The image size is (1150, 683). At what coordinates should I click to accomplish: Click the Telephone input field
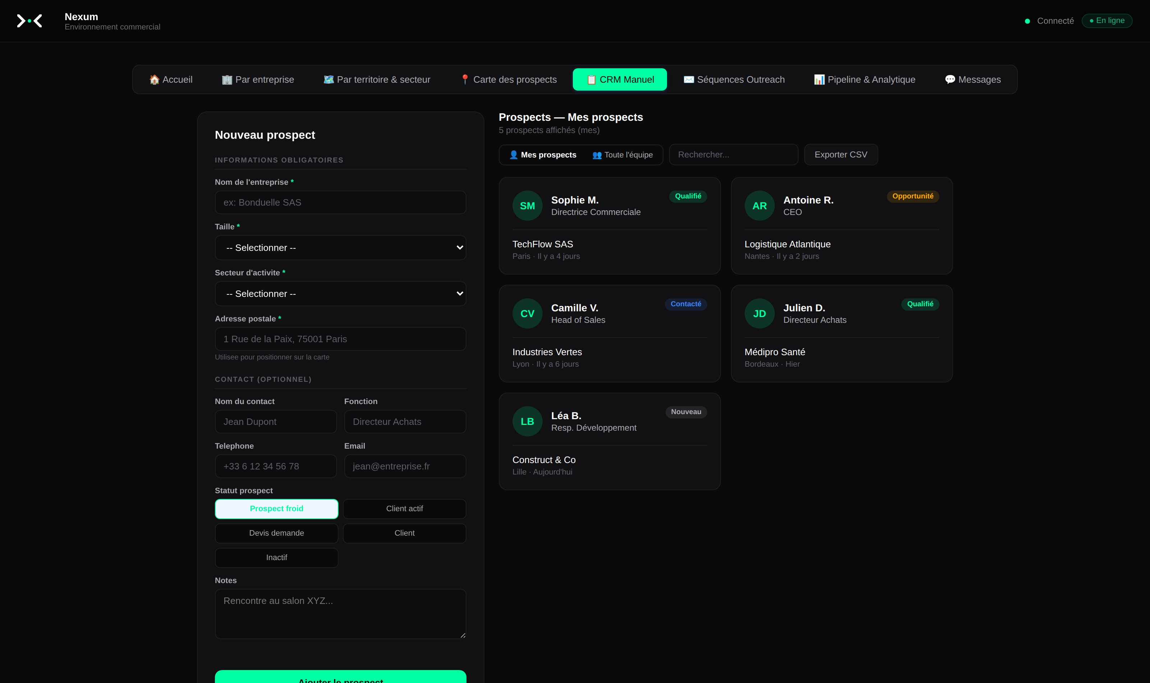(276, 466)
